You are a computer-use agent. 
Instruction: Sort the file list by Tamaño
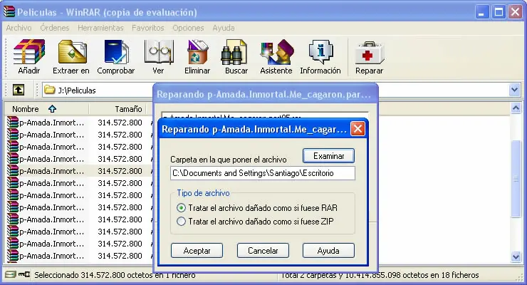[x=119, y=109]
